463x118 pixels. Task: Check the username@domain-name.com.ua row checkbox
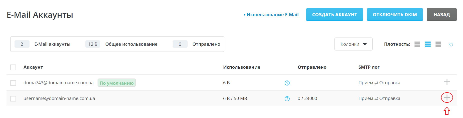coord(13,99)
